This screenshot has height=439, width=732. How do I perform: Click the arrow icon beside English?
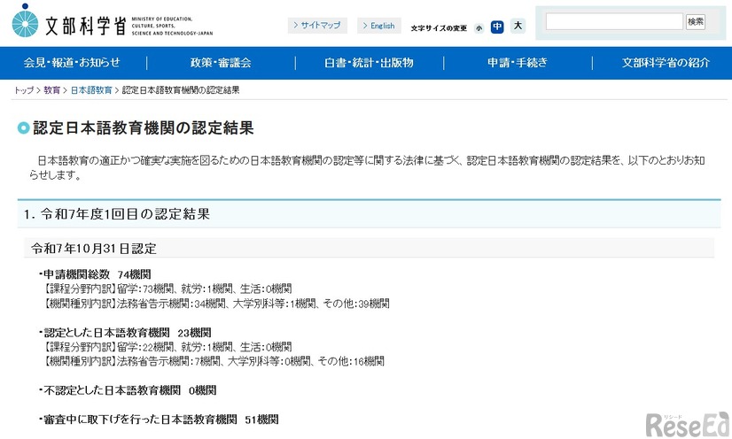pyautogui.click(x=364, y=26)
